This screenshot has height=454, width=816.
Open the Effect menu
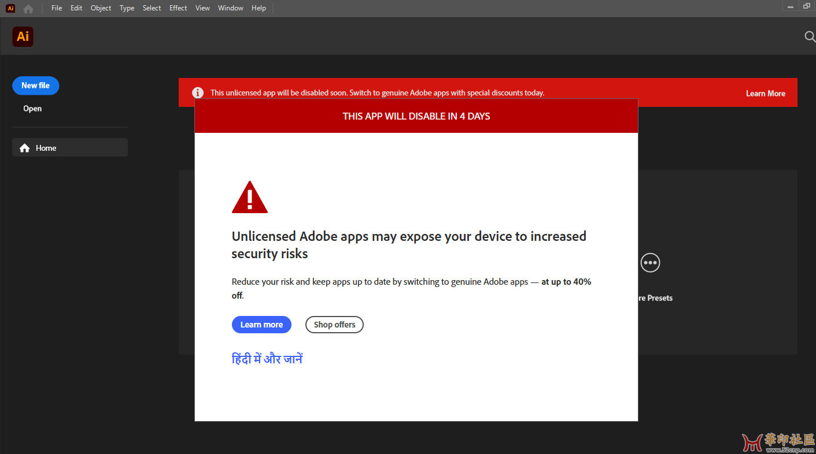click(178, 8)
